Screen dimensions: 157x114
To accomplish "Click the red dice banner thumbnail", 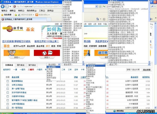I will point(47,53).
